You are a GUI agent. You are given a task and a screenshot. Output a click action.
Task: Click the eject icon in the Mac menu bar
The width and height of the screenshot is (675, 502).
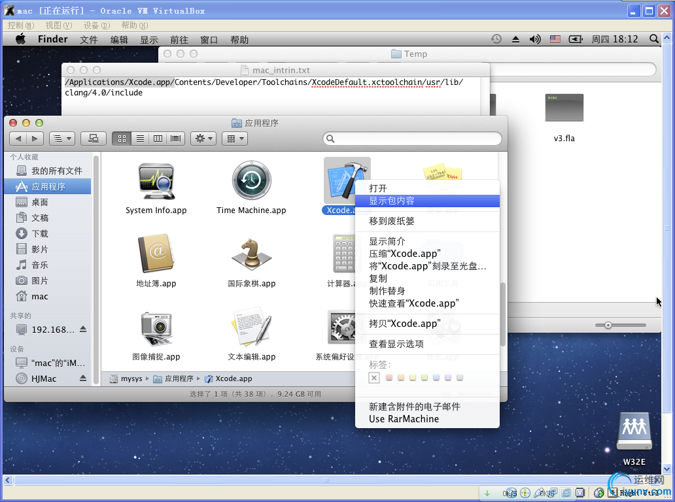(515, 40)
